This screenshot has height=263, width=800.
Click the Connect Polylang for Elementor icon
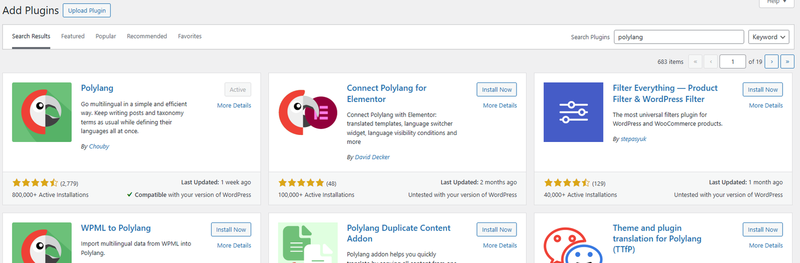click(308, 112)
